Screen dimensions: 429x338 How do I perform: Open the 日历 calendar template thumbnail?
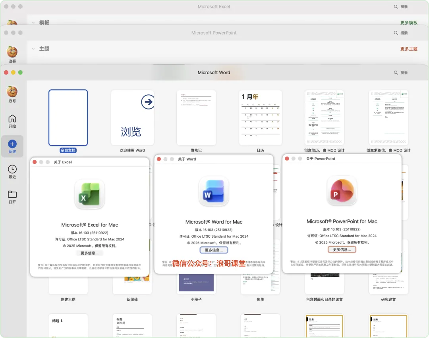pos(260,117)
